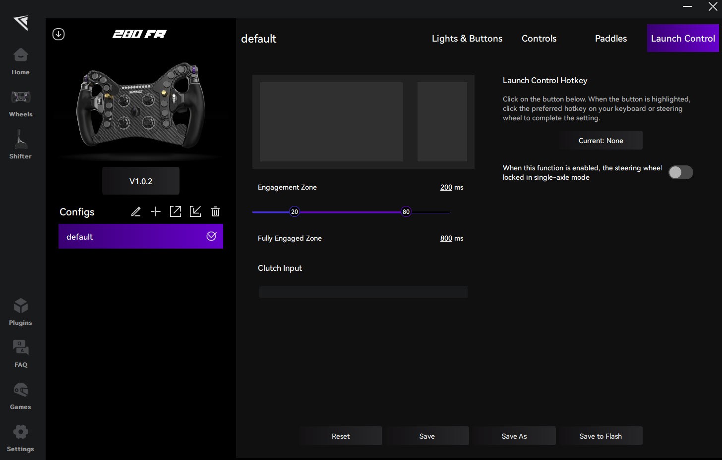Open the Home section in sidebar

20,61
